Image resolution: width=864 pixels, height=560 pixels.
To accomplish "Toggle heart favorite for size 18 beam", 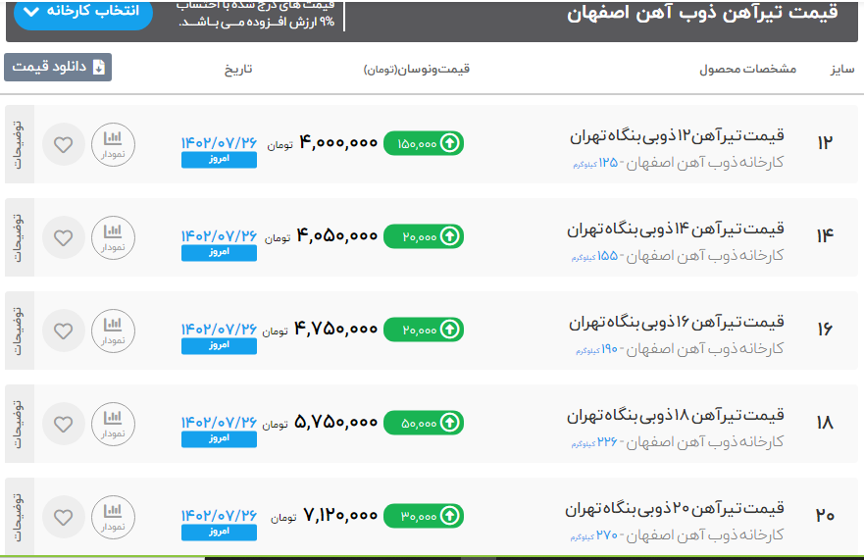I will (x=64, y=424).
